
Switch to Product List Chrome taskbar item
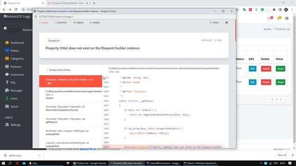[89, 163]
